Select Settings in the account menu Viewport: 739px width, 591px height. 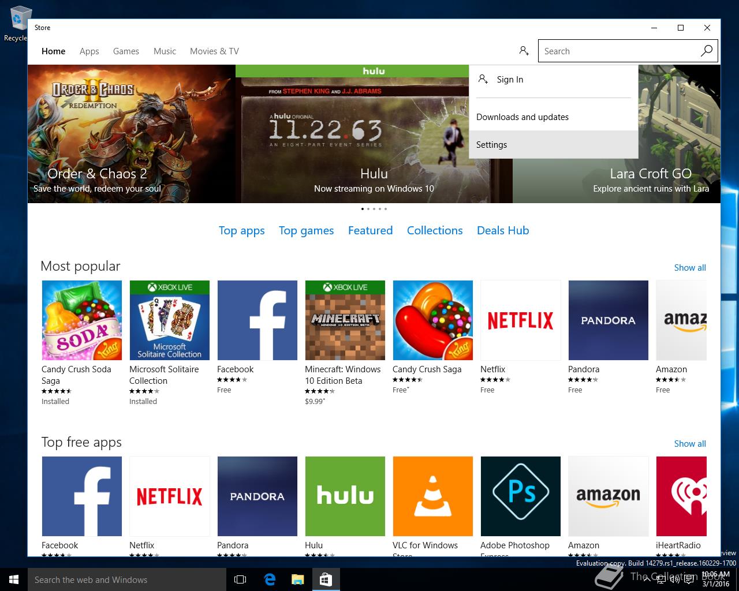pyautogui.click(x=554, y=144)
